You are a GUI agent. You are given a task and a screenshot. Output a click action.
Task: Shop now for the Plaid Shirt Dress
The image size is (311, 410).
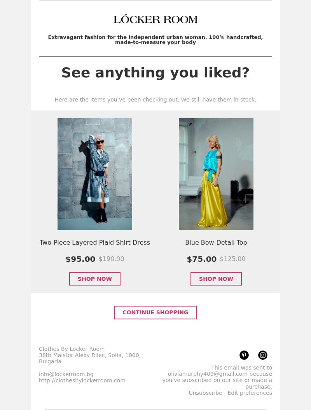tap(94, 279)
